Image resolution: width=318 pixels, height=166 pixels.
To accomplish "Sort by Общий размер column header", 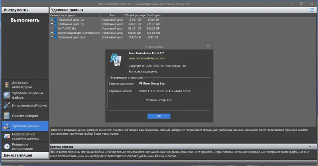I will [x=134, y=15].
